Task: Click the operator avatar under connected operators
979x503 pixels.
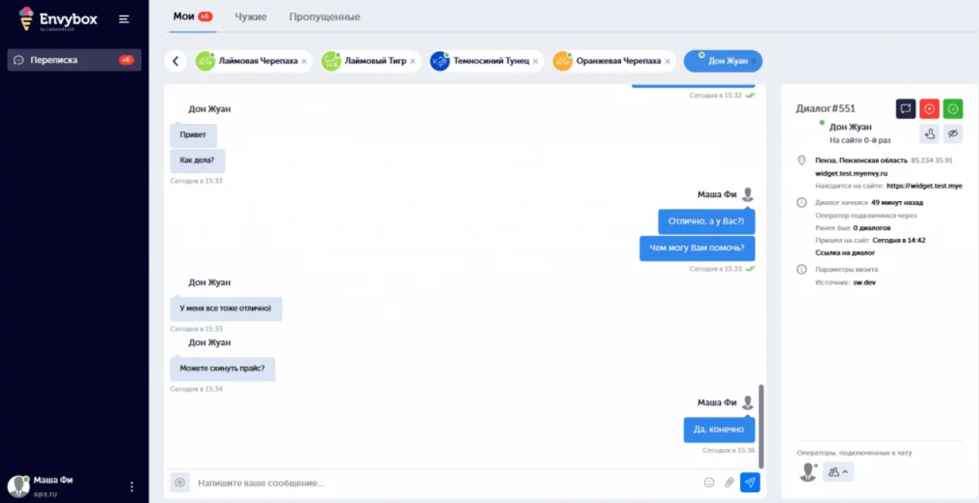Action: [x=808, y=471]
